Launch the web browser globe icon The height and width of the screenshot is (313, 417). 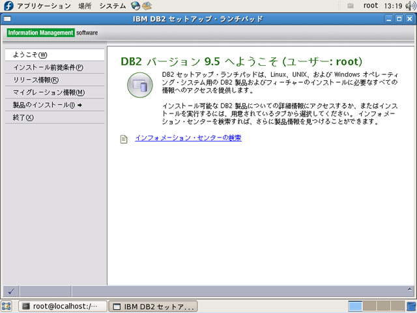[136, 6]
